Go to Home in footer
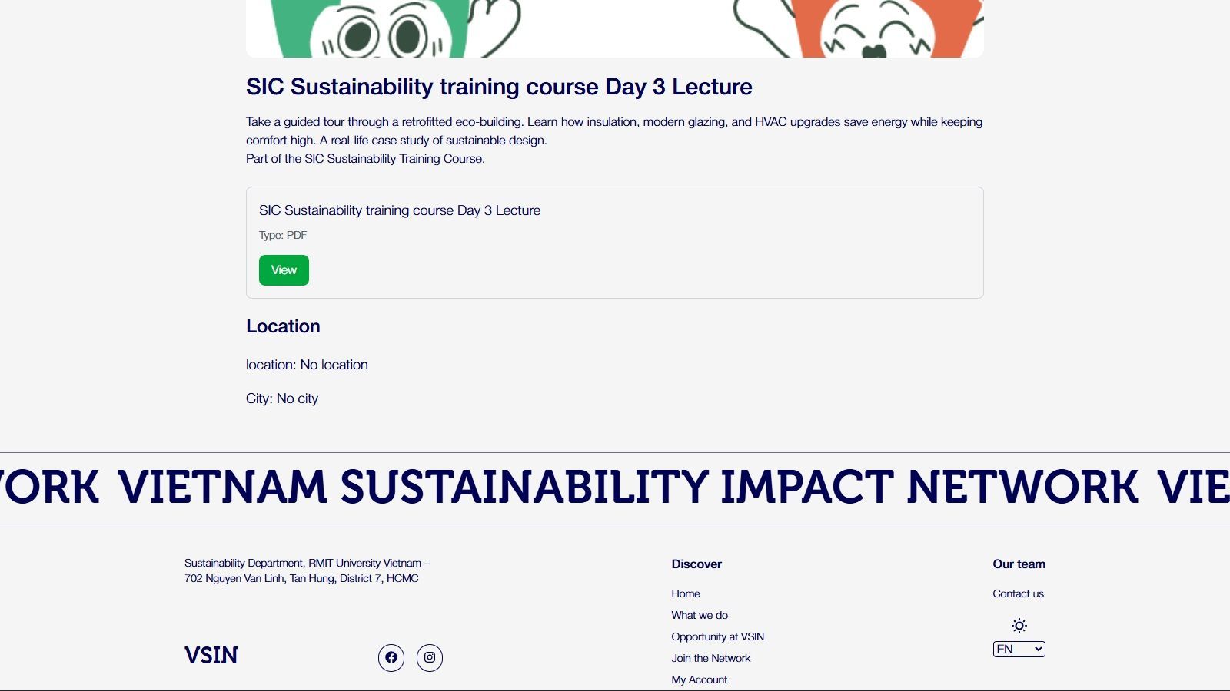The width and height of the screenshot is (1230, 691). (x=686, y=593)
